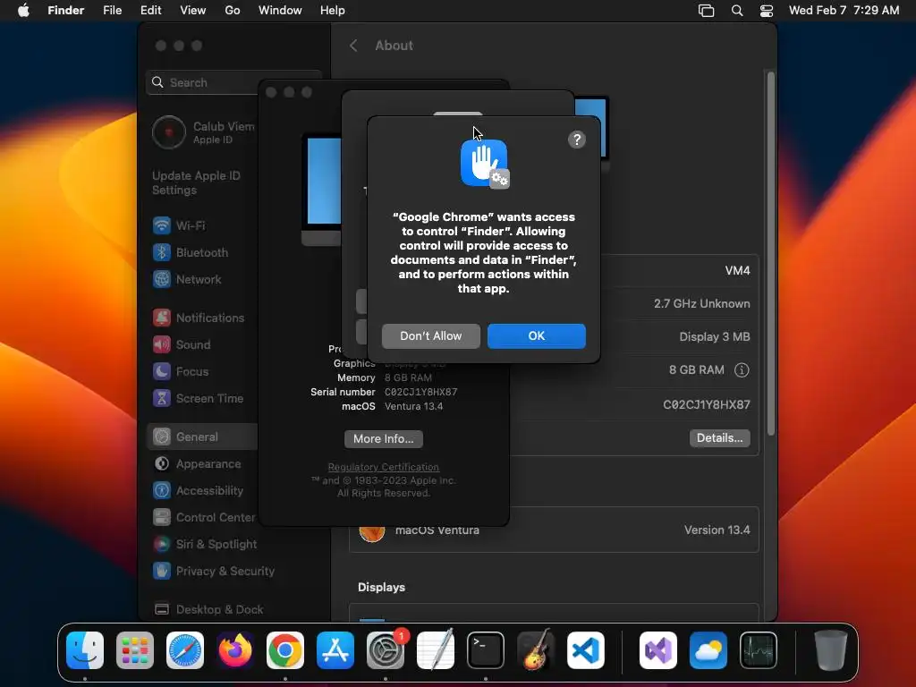Open Activity Monitor from the Dock

(x=759, y=650)
